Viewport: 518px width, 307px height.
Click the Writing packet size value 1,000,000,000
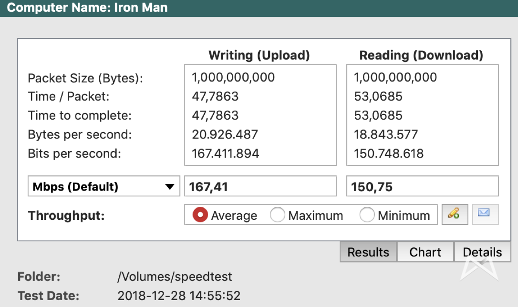[x=233, y=77]
